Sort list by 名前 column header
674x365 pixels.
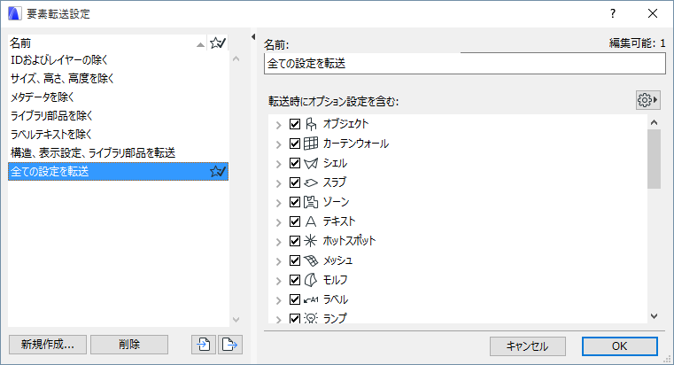(107, 43)
